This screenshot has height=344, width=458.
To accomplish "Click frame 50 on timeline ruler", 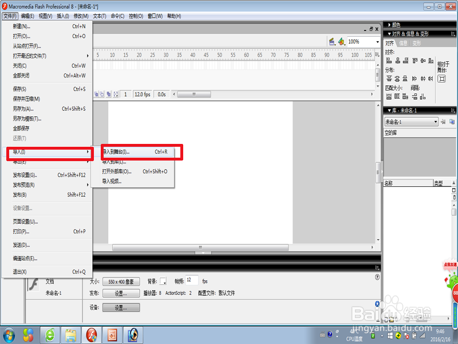I will click(x=219, y=54).
